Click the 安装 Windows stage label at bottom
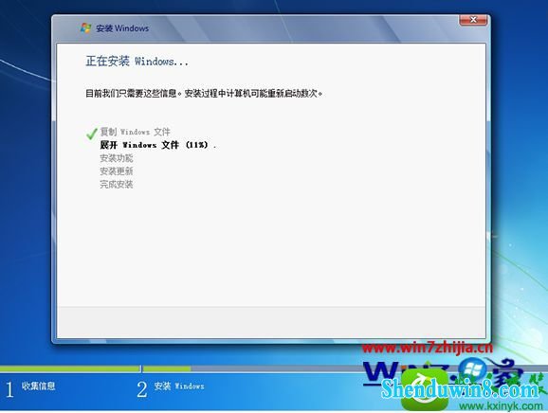Viewport: 548px width, 413px height. (179, 386)
